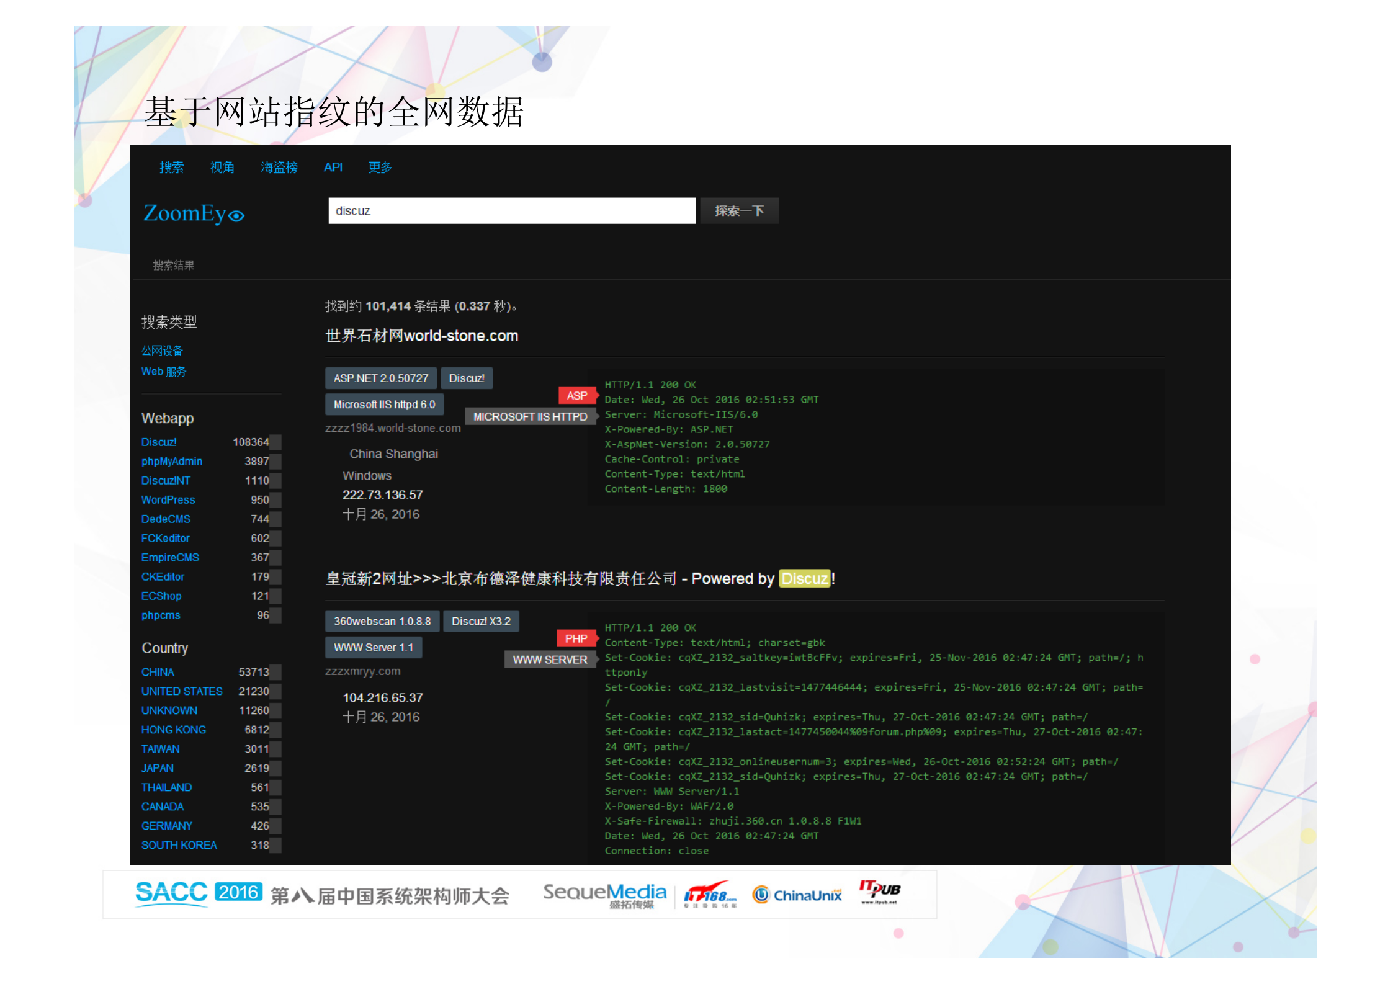
Task: Collapse the Webapp filter section
Action: (x=167, y=418)
